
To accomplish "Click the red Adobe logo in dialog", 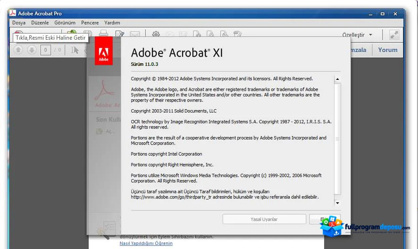I will coord(104,51).
